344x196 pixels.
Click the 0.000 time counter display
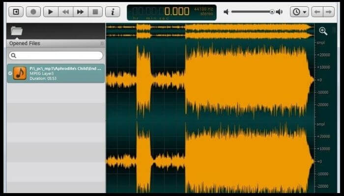[x=176, y=12]
